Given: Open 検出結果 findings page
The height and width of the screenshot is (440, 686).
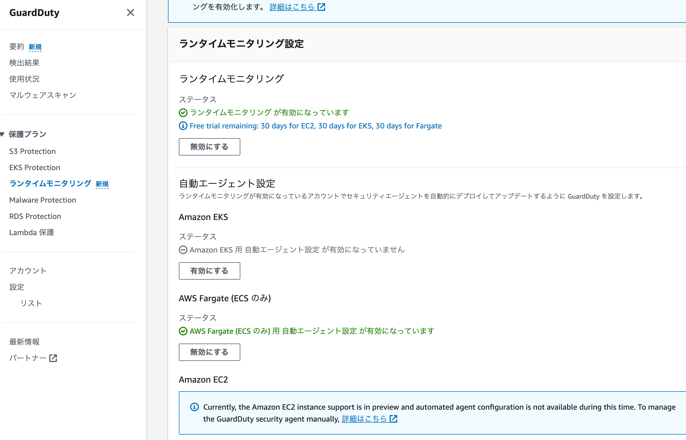Looking at the screenshot, I should click(24, 63).
